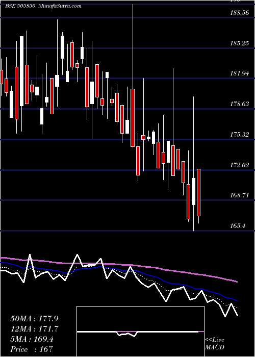The height and width of the screenshot is (357, 255).
Task: Click the BSE 505850 symbol label
Action: pyautogui.click(x=20, y=6)
